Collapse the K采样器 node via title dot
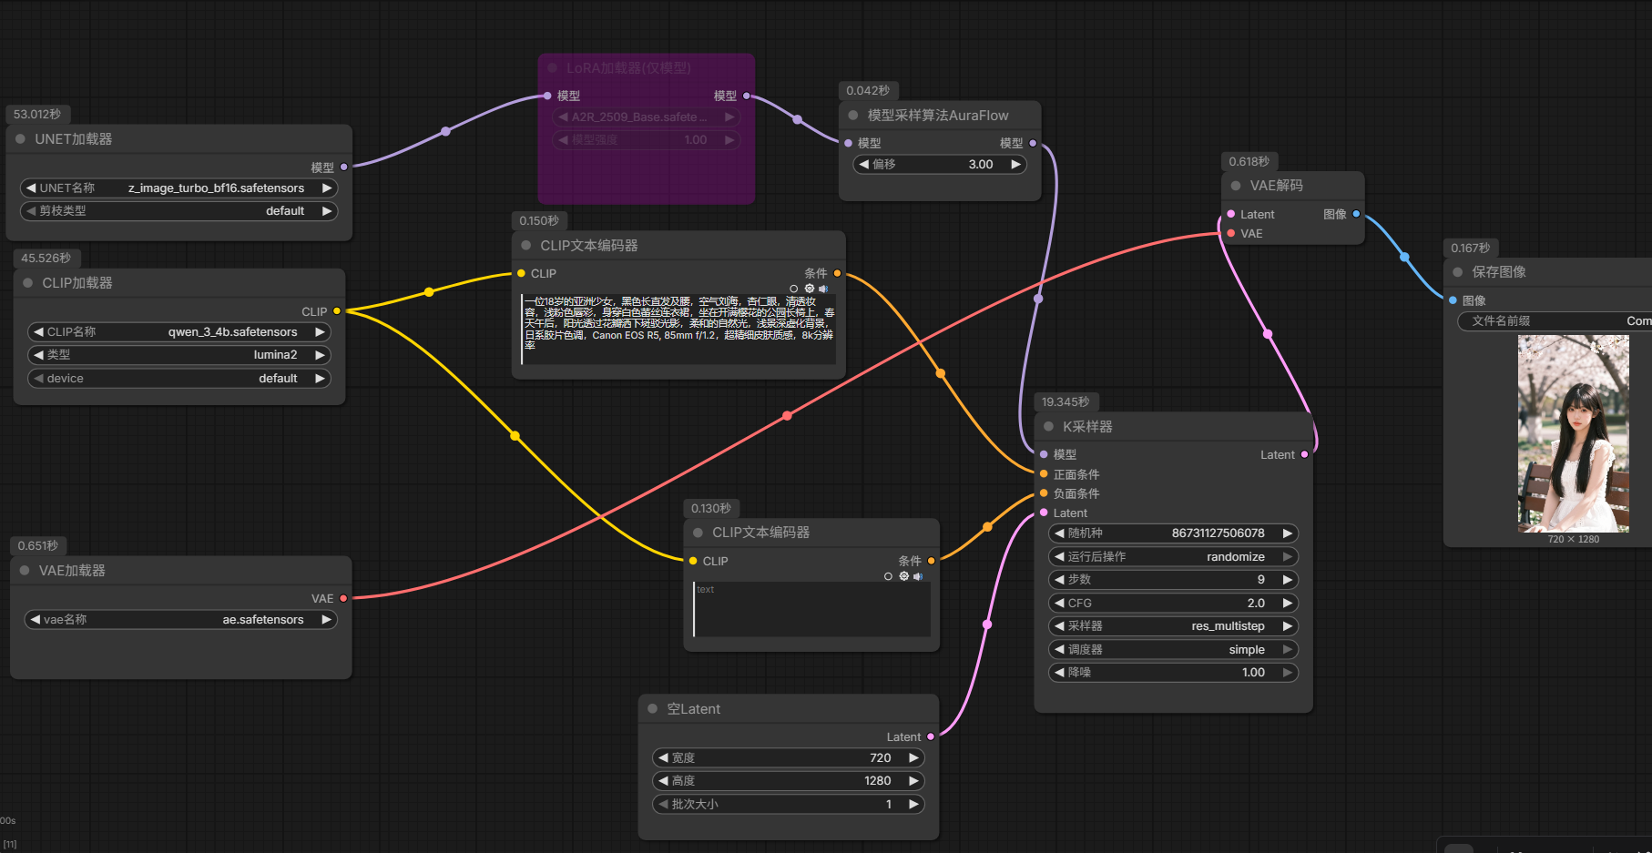 (x=1048, y=426)
